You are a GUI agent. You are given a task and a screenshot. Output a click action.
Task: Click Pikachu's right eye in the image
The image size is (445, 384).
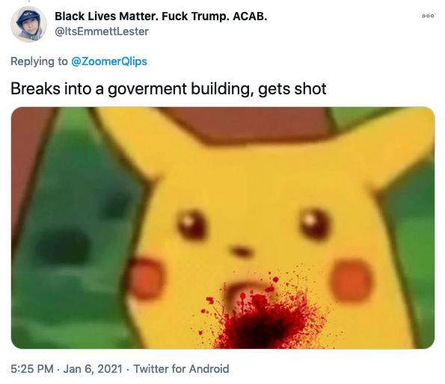tap(314, 224)
